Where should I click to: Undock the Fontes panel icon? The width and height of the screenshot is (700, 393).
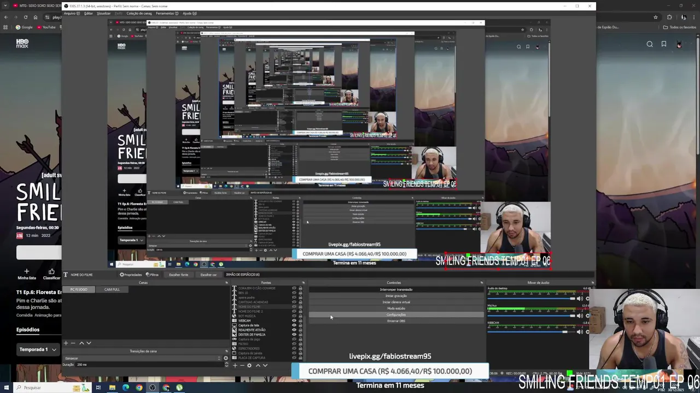click(x=304, y=283)
